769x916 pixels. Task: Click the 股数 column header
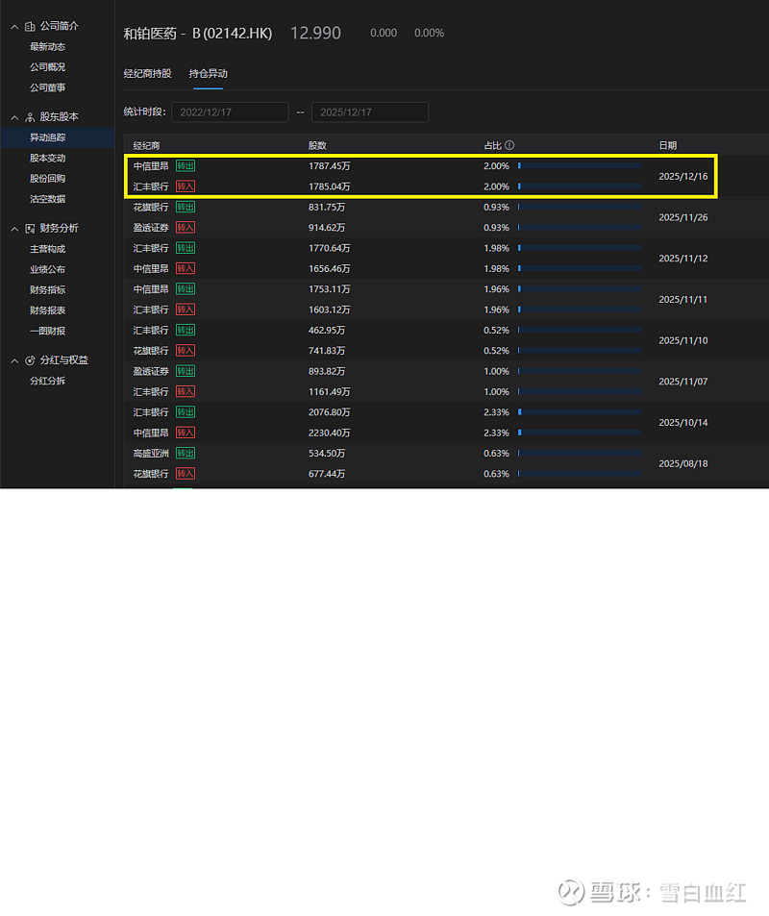coord(317,145)
